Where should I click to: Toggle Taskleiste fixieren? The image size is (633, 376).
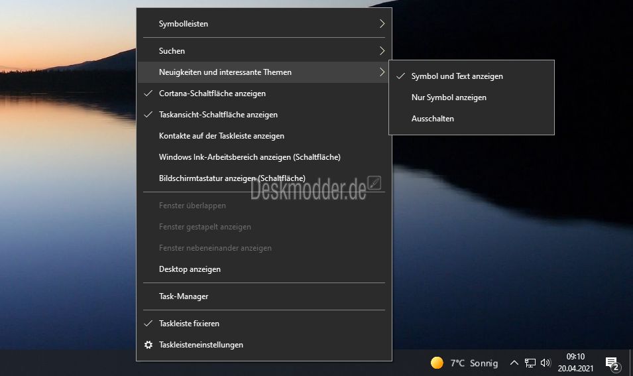point(264,324)
